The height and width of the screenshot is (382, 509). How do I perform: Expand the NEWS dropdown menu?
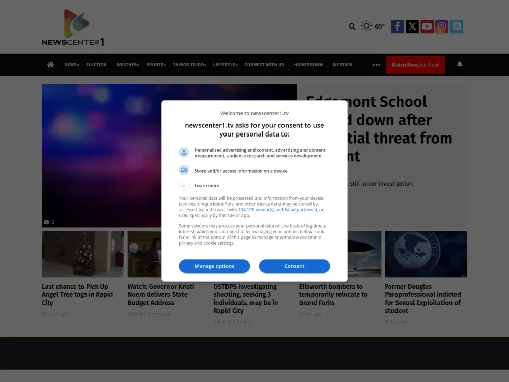click(x=71, y=65)
